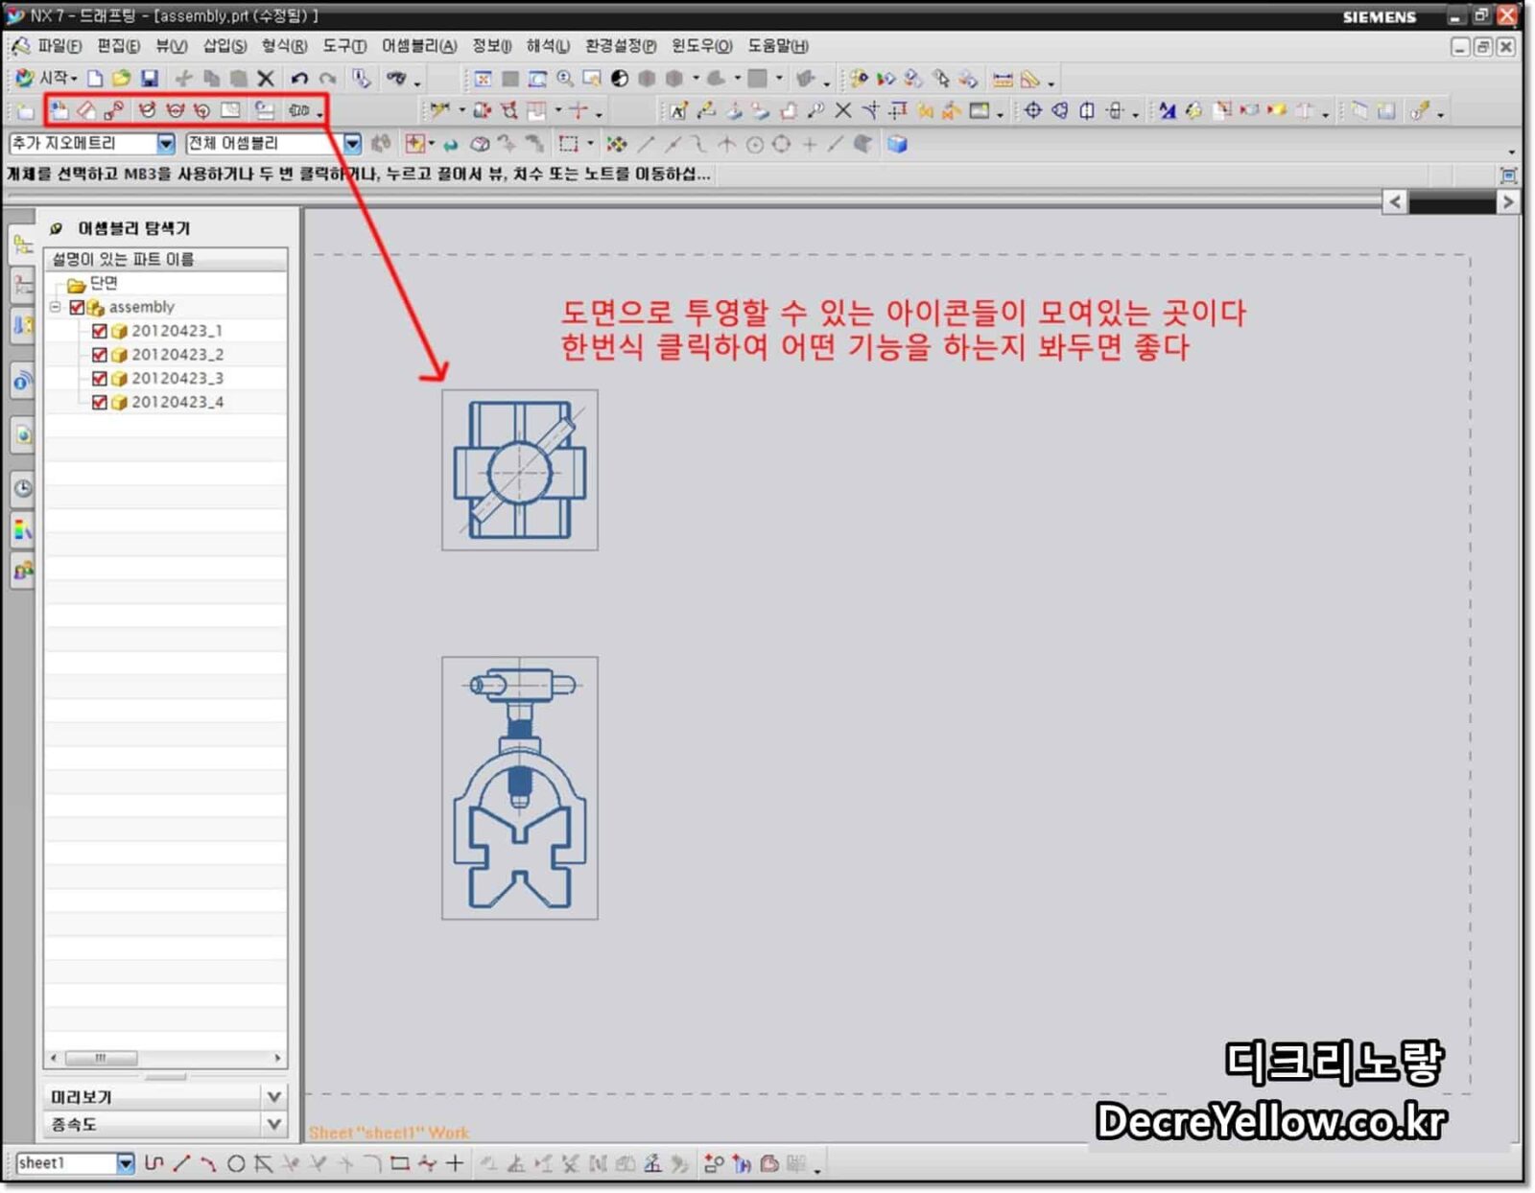1535x1193 pixels.
Task: Select the sketch Circle tool in bottom toolbar
Action: click(236, 1164)
